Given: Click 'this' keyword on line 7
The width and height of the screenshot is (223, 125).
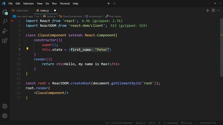Looking at the screenshot, I should (x=46, y=50).
